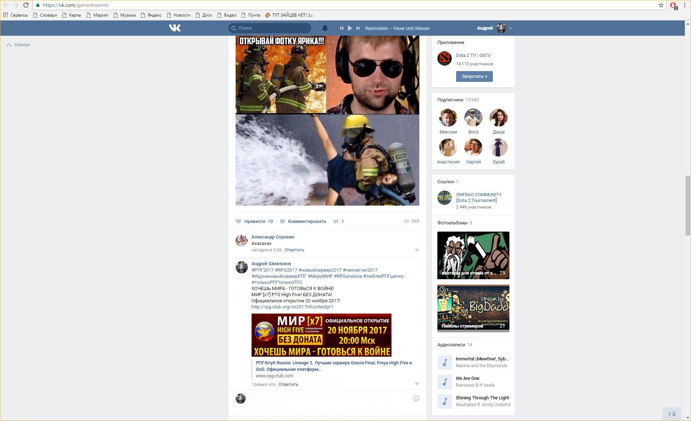
Task: Click the VK logo in header
Action: (x=175, y=28)
